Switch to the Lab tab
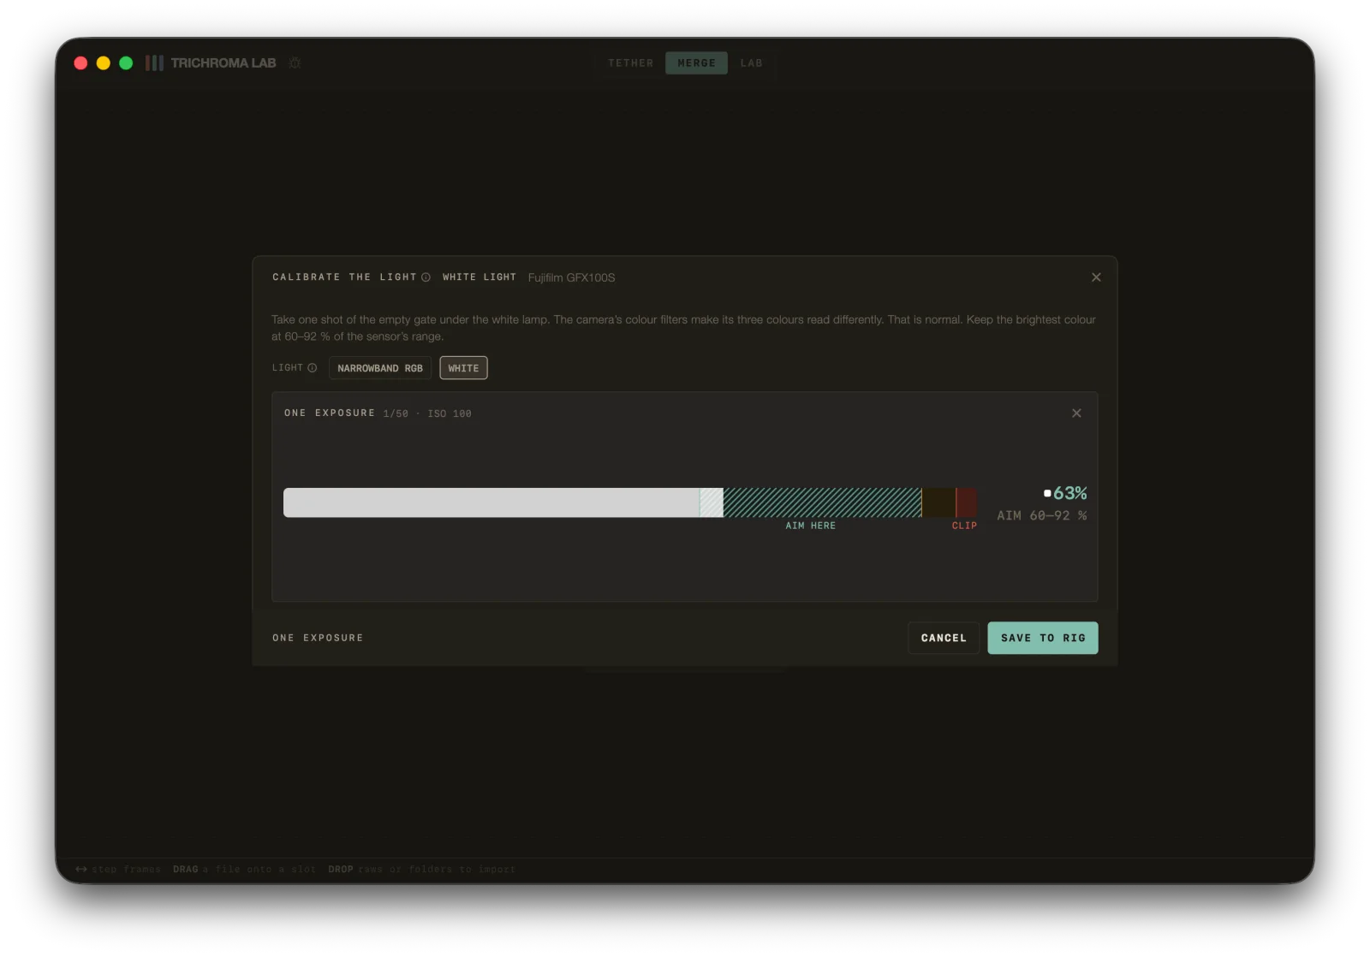1370x957 pixels. tap(751, 63)
